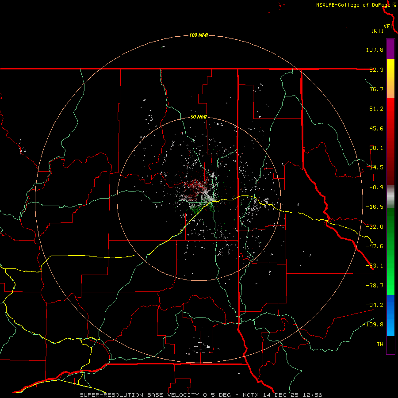This screenshot has height=398, width=398.
Task: Click the Super-Resolution Base Velocity KOTX caption
Action: (x=201, y=395)
